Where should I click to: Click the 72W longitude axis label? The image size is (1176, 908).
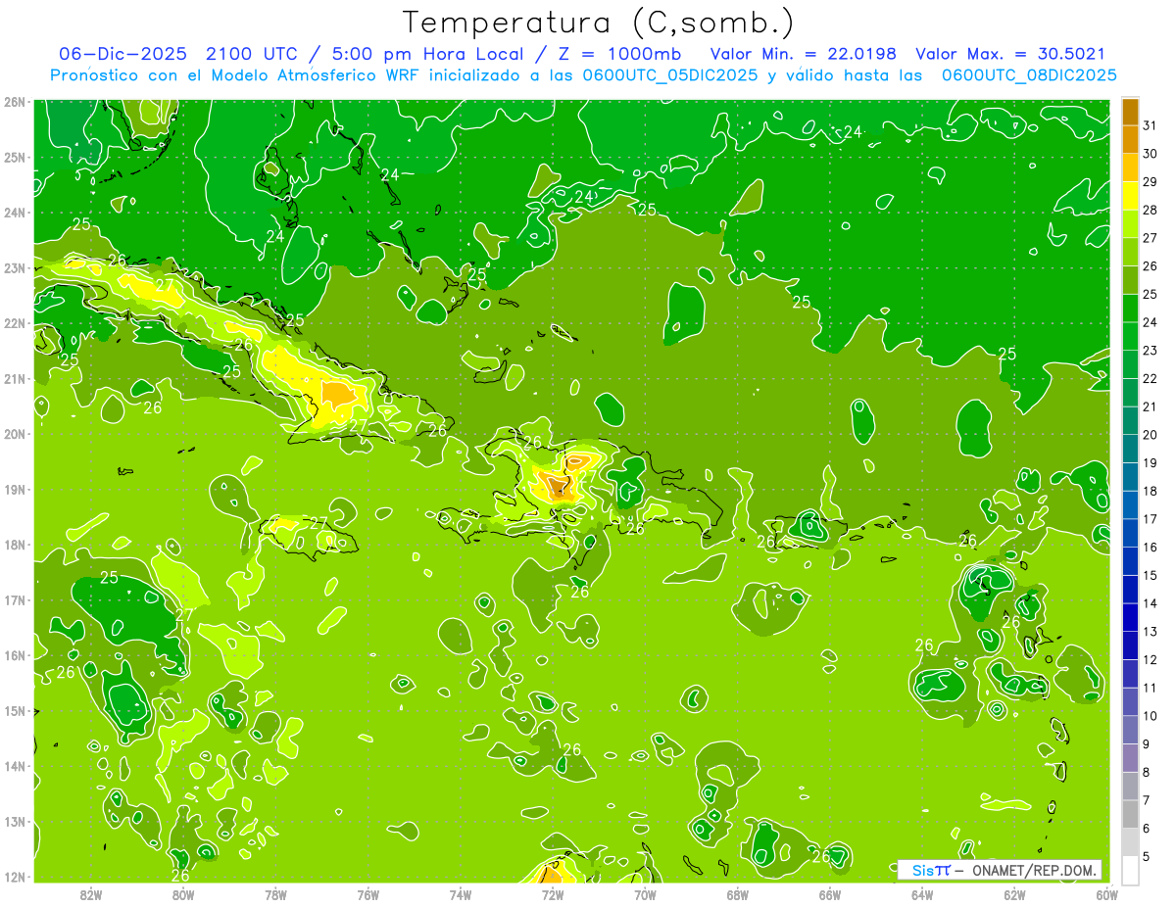[553, 893]
